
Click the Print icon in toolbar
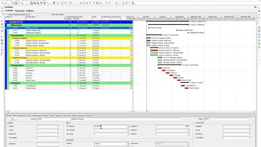[3, 3]
